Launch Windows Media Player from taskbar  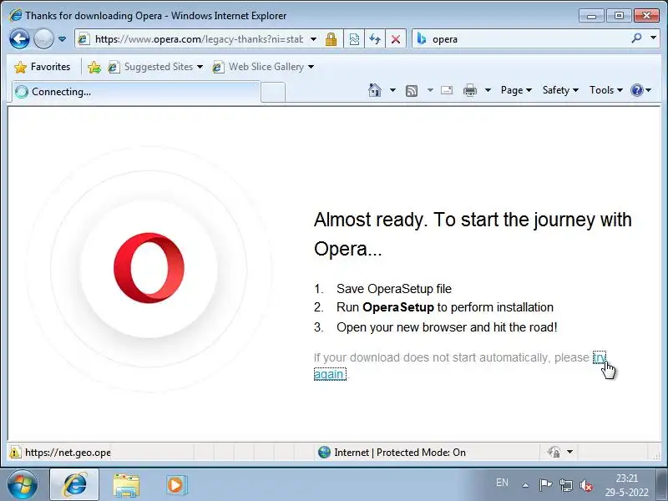pos(175,485)
